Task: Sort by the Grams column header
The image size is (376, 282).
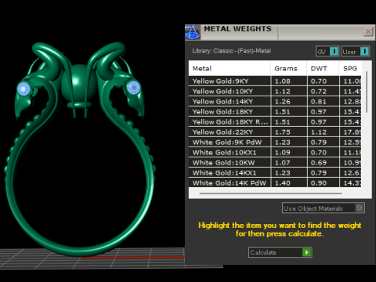Action: [x=289, y=68]
